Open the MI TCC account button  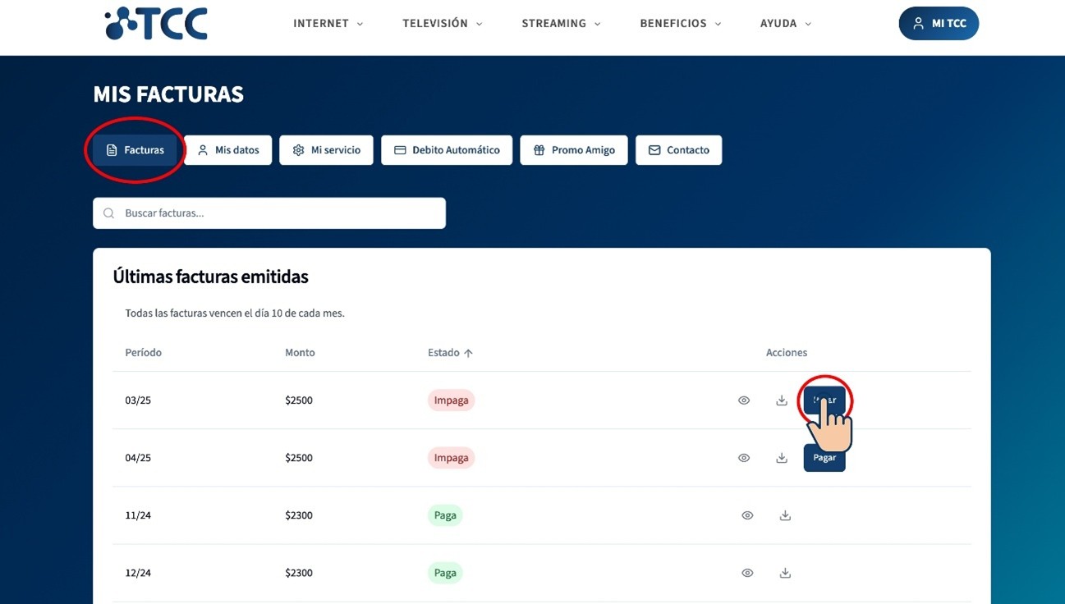[x=939, y=24]
